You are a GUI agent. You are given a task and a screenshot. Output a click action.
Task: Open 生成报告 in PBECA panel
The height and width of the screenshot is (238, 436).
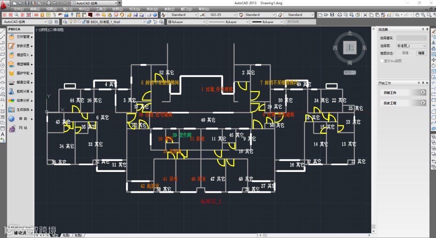[21, 110]
